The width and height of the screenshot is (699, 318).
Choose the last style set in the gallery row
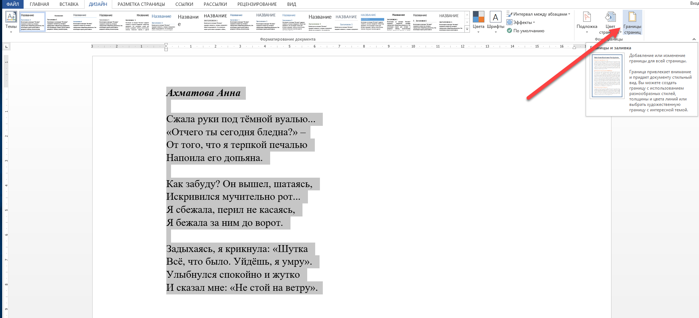point(451,22)
